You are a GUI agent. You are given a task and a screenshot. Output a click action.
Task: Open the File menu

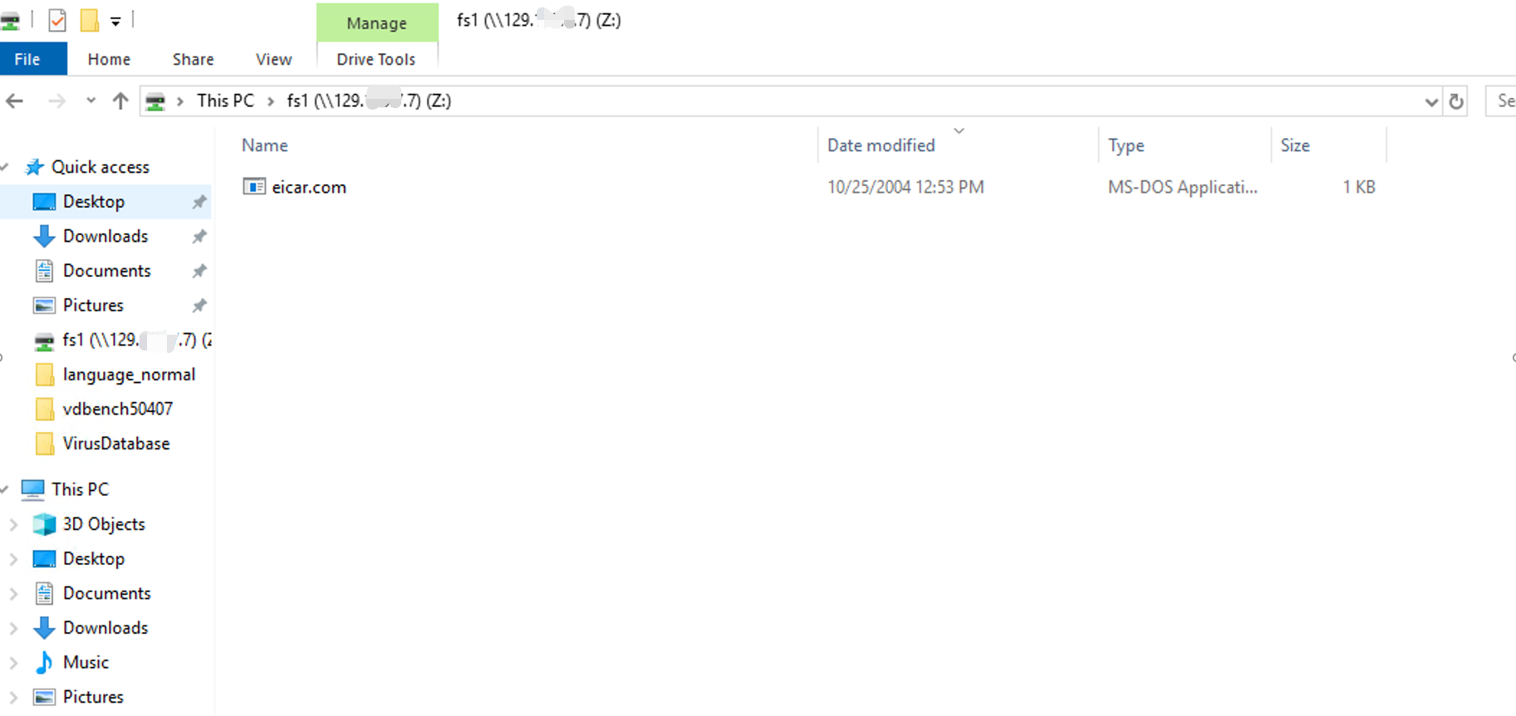coord(27,59)
